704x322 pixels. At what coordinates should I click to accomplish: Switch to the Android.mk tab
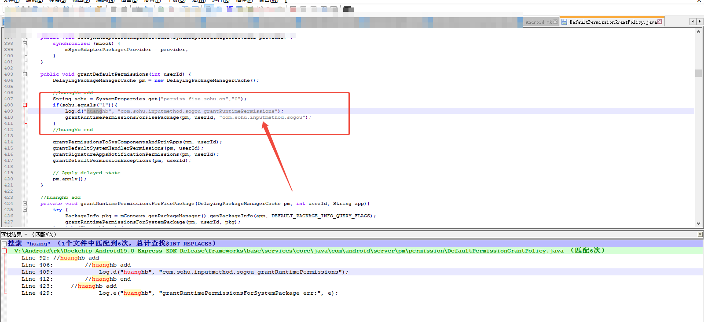click(x=539, y=22)
